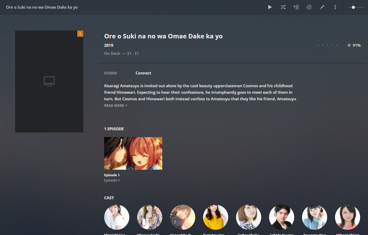Rate the show using the rating dots
The width and height of the screenshot is (368, 235).
[x=327, y=45]
